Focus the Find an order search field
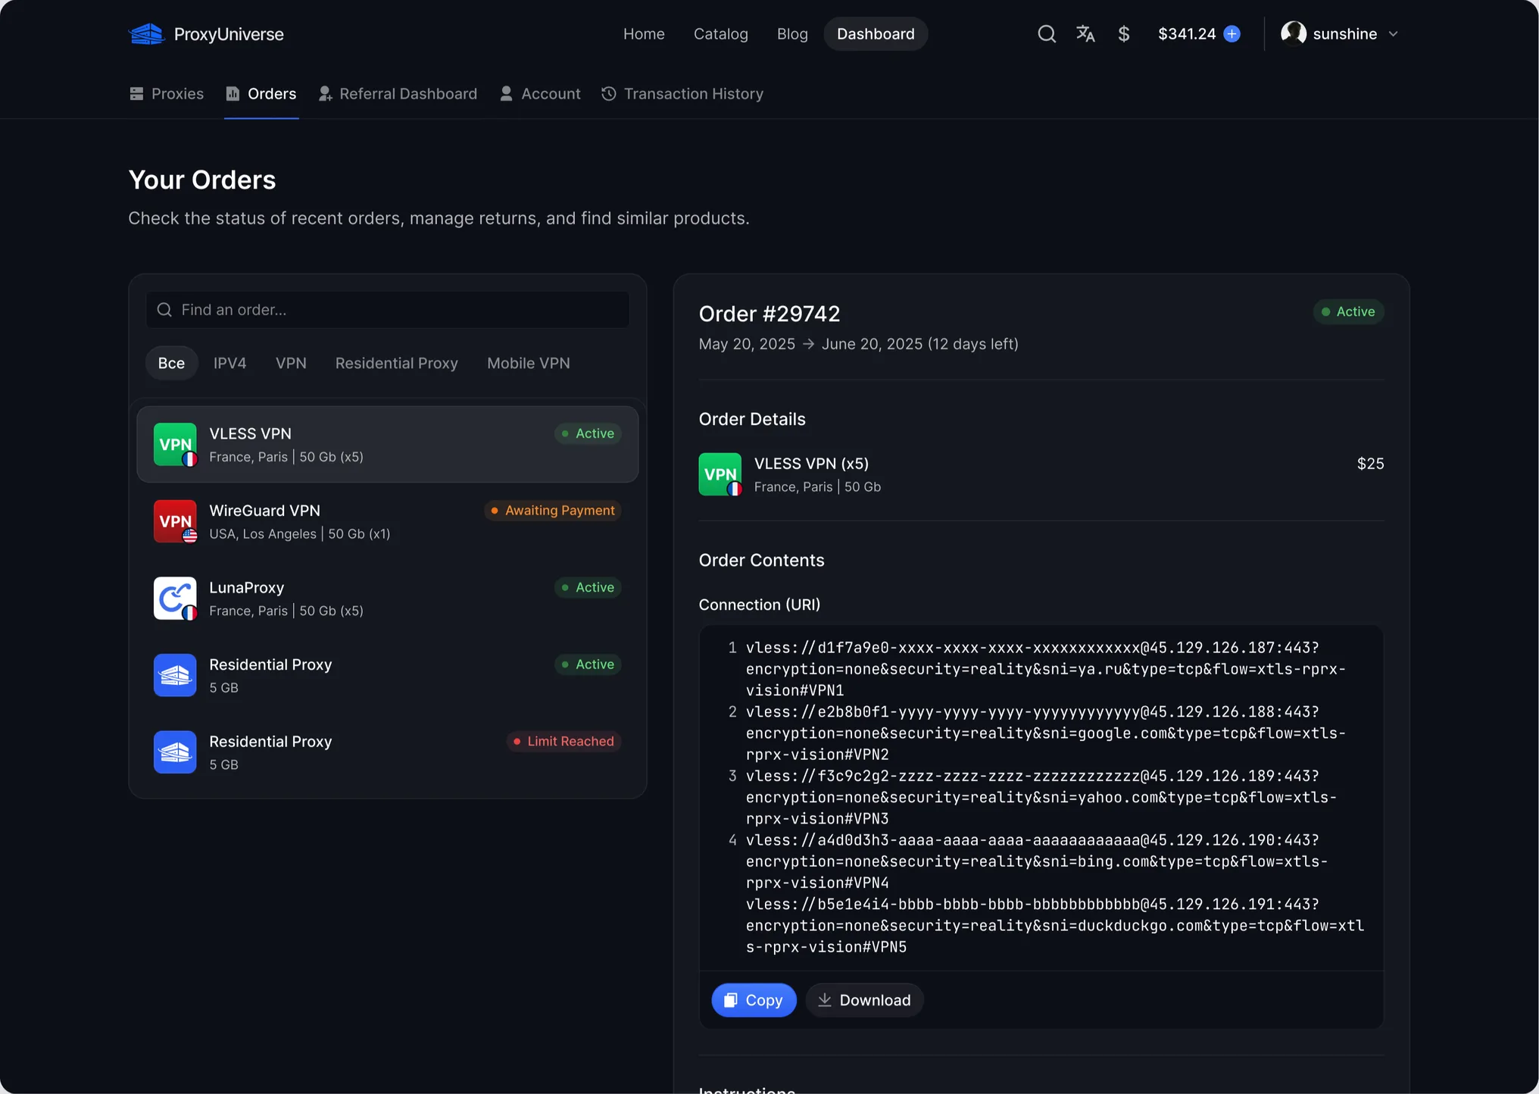 click(388, 310)
